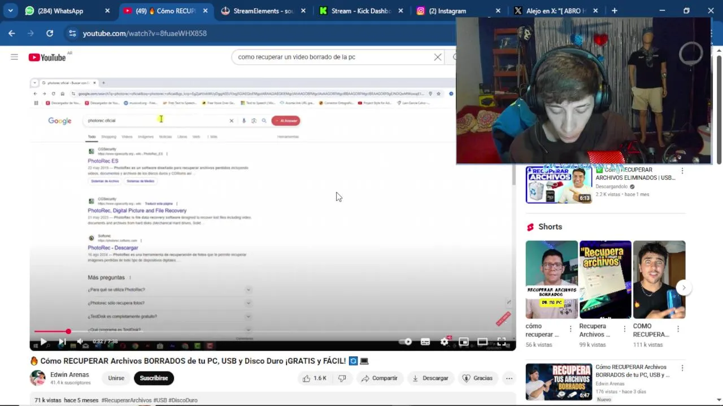Toggle theater mode in the player
Screen dimensions: 723x406
(482, 342)
